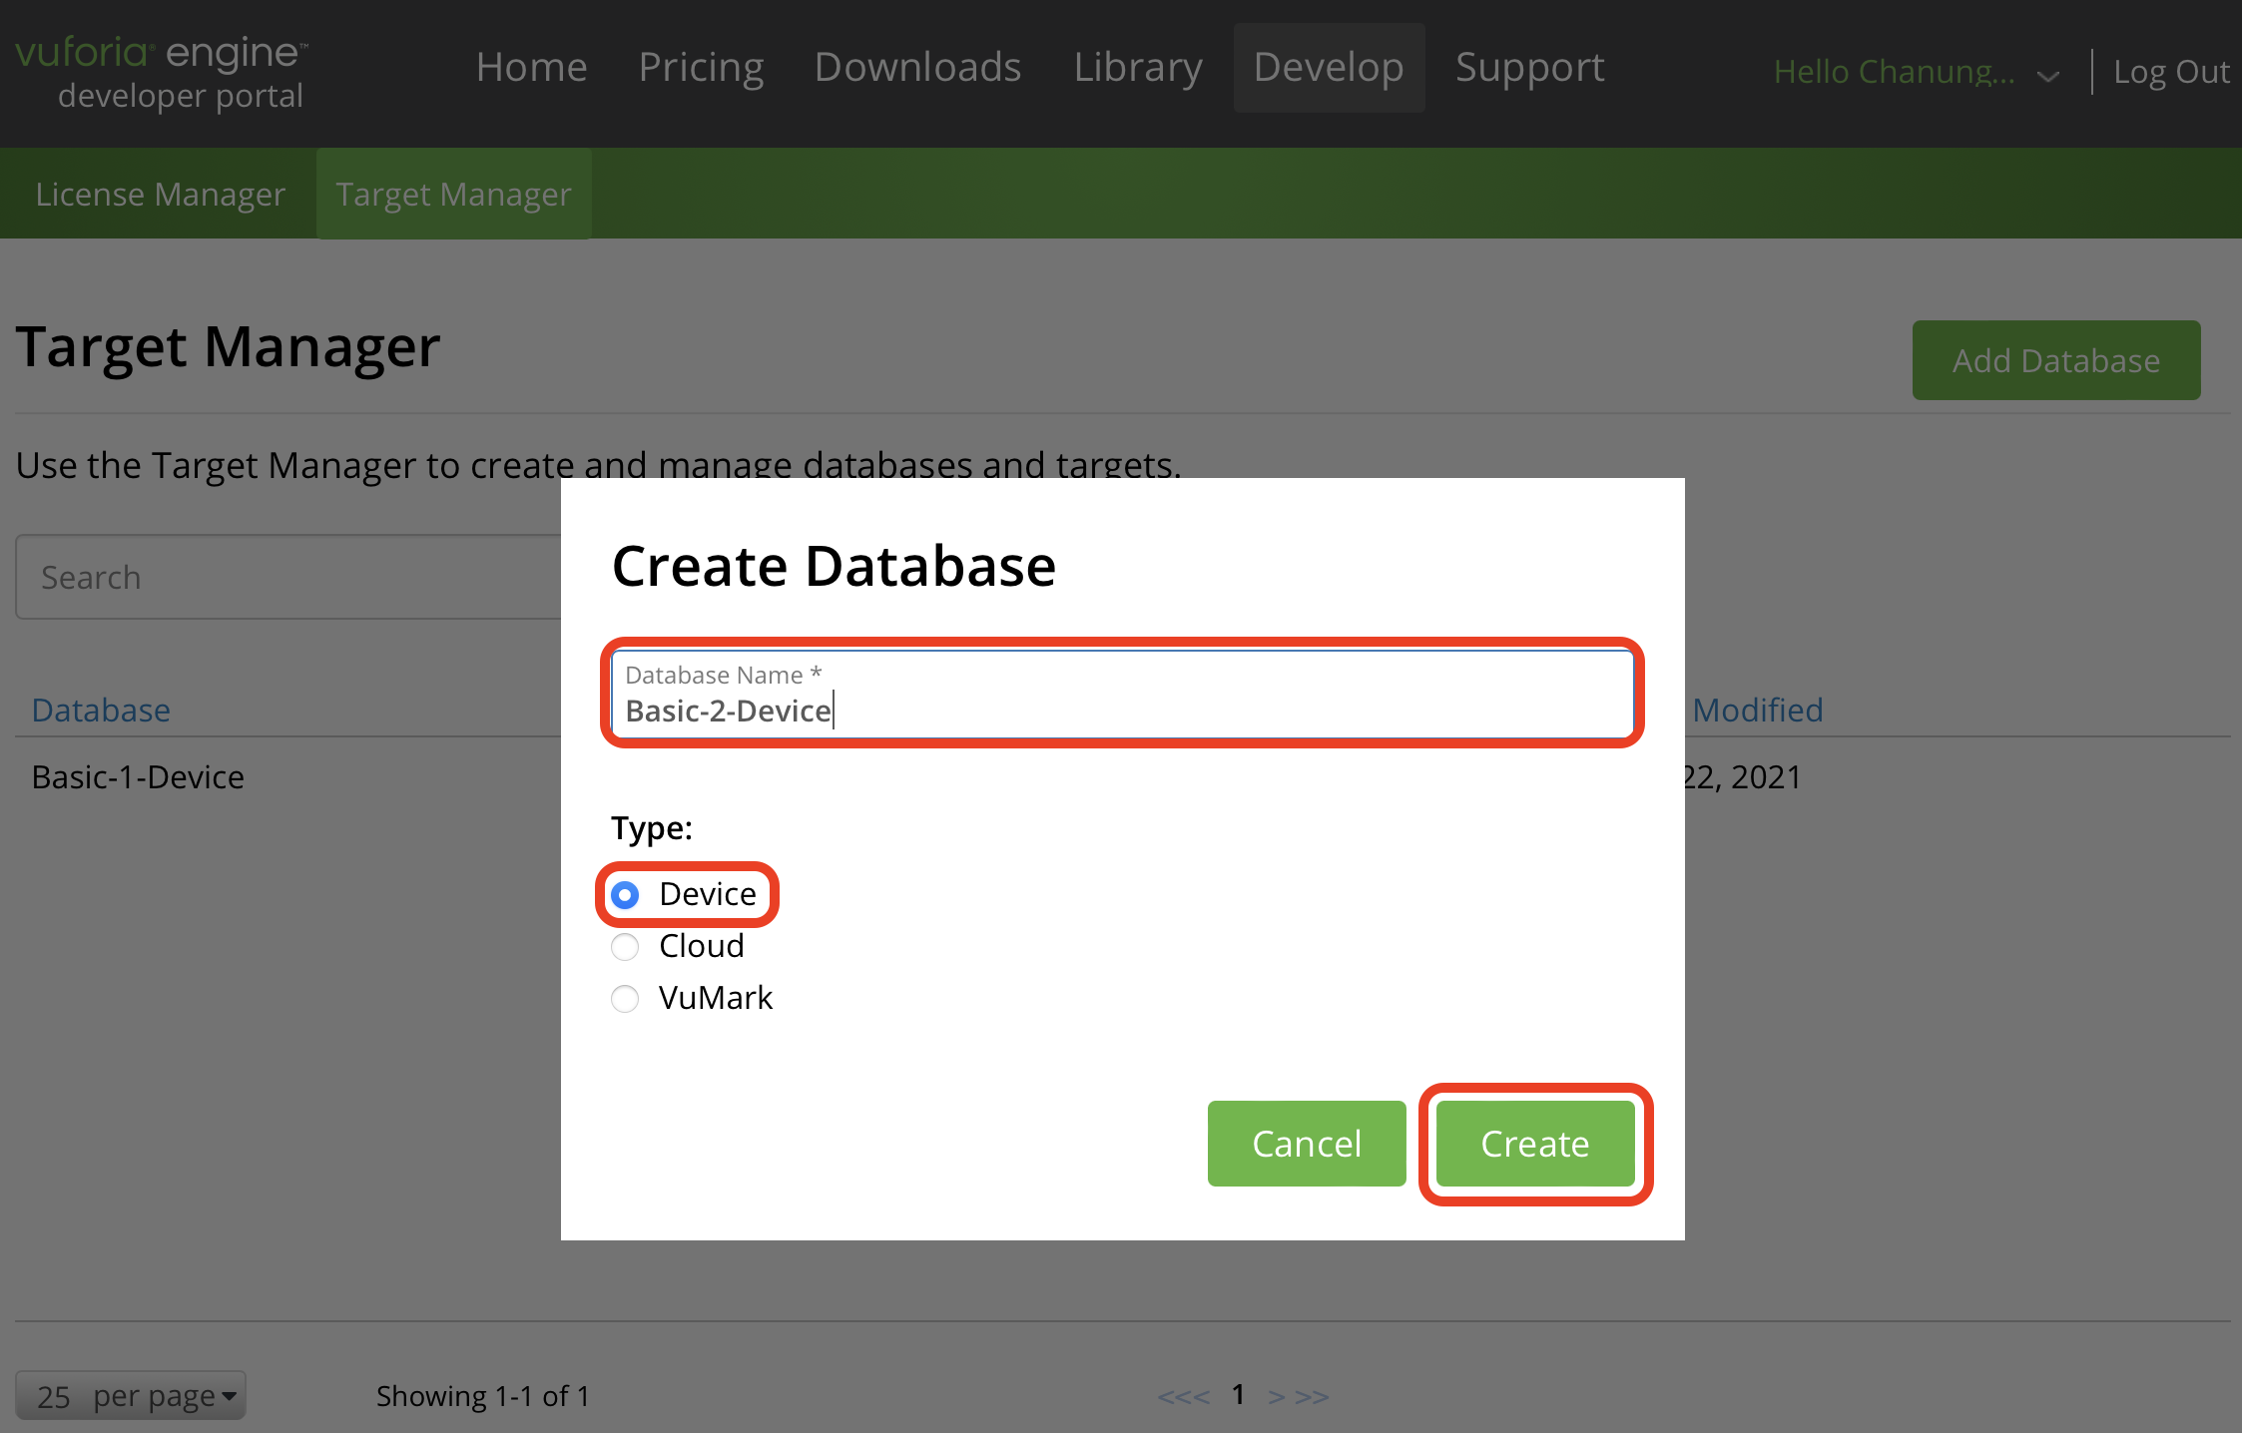Select the Device type radio button
Viewport: 2242px width, 1433px height.
[625, 895]
